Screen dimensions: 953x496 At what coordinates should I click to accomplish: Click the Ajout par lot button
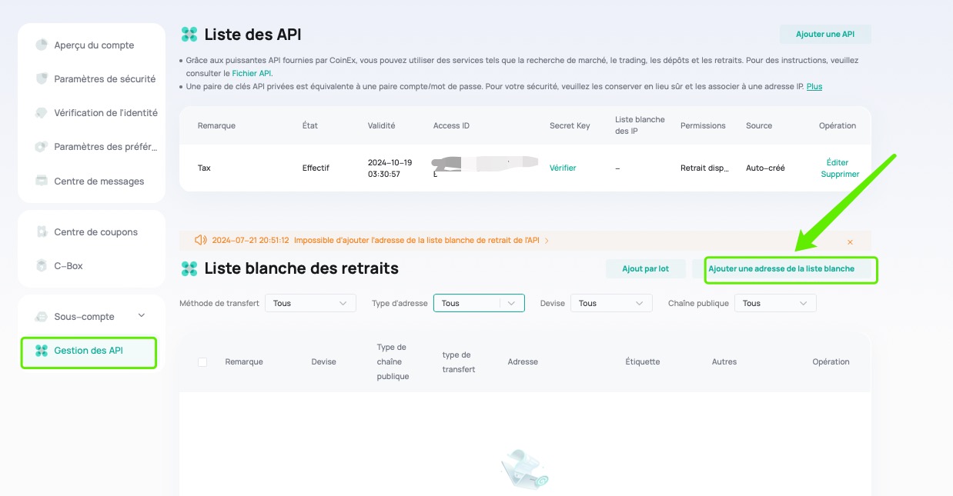[645, 269]
